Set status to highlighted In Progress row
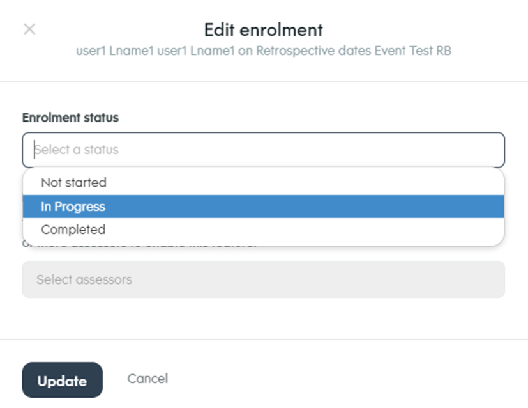This screenshot has height=408, width=528. tap(263, 207)
